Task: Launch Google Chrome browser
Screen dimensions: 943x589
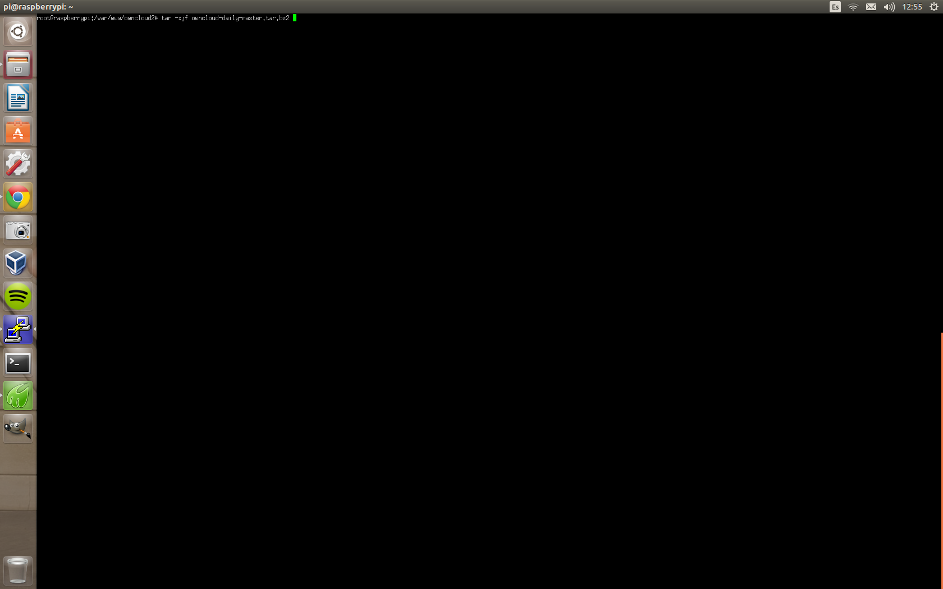Action: click(x=18, y=197)
